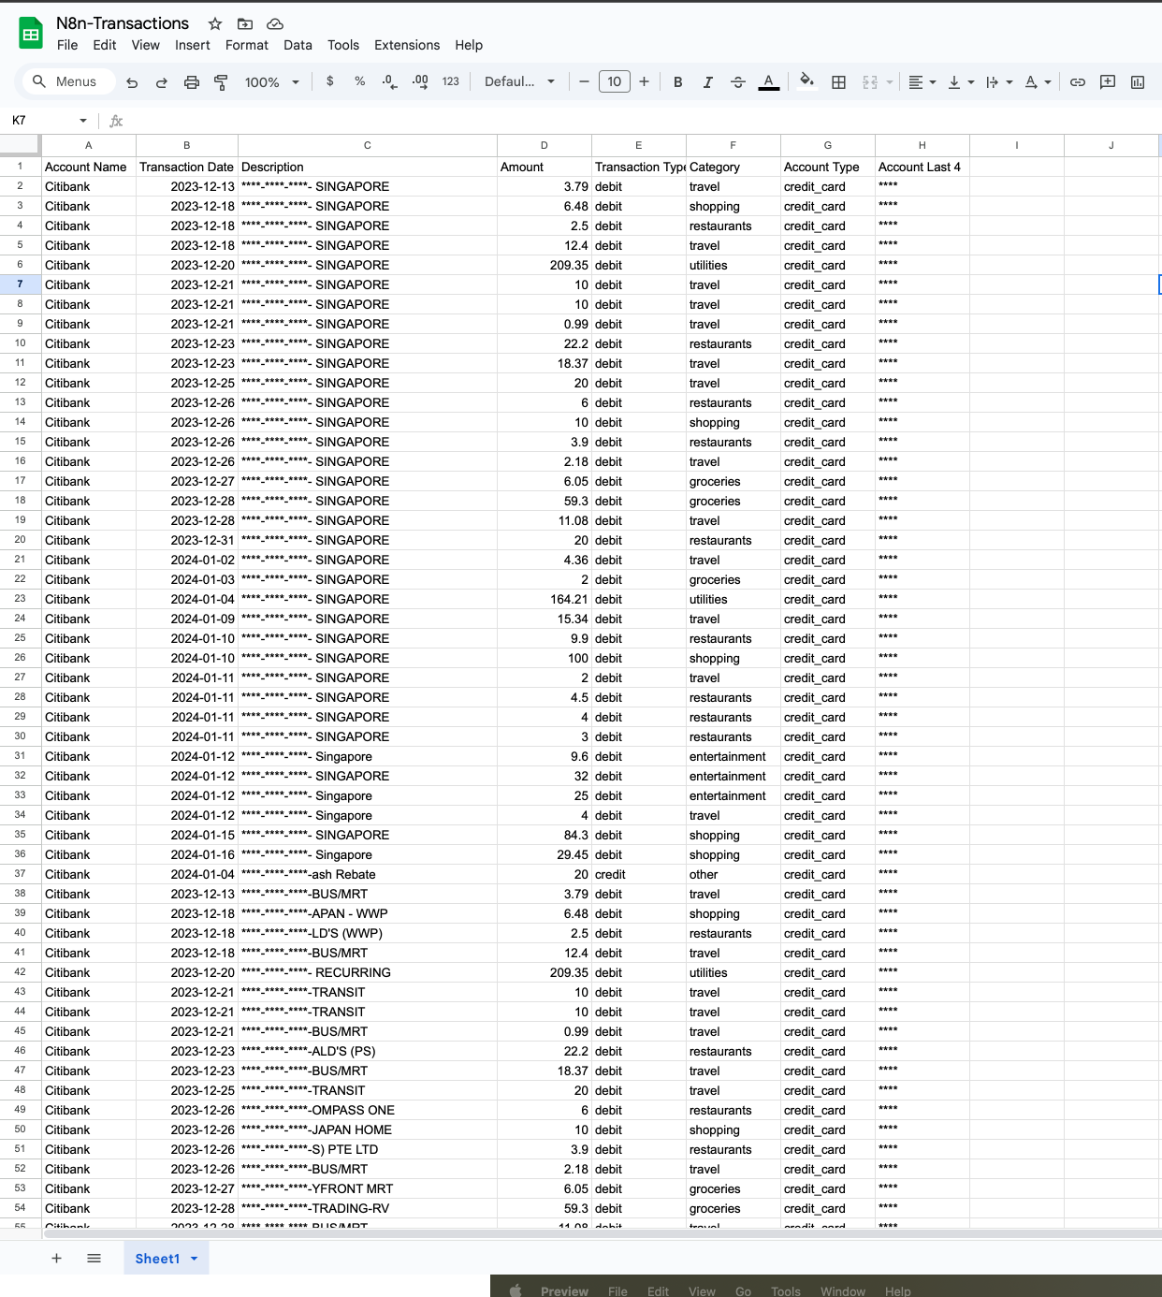Select the entire sheet via corner box
This screenshot has height=1297, width=1162.
(21, 145)
